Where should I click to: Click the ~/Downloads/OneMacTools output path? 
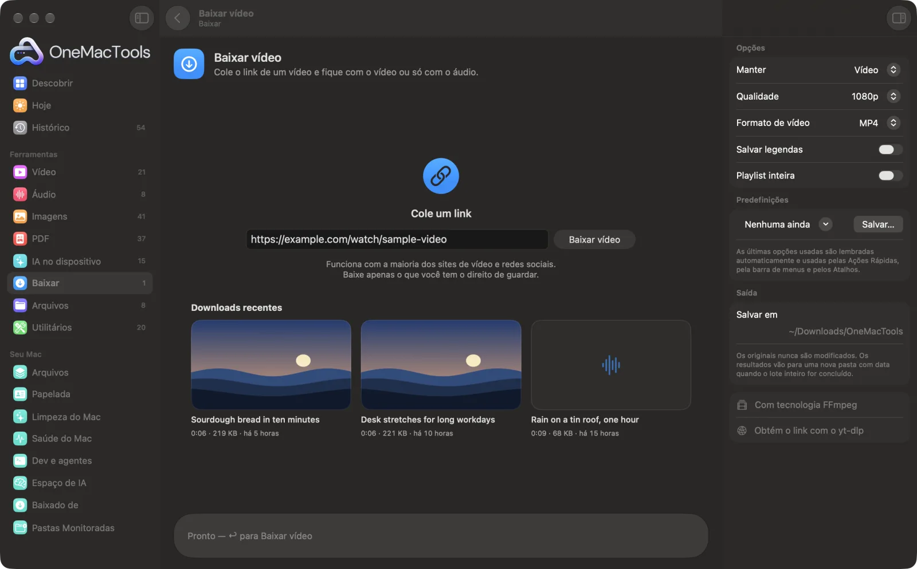coord(845,331)
